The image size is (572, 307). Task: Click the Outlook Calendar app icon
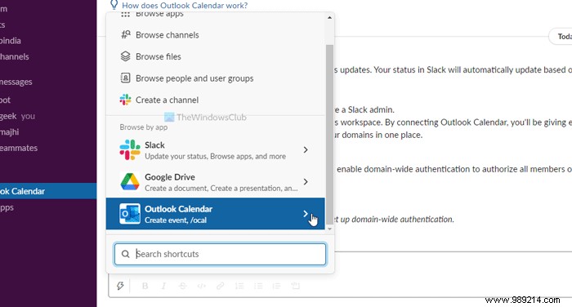tap(130, 214)
